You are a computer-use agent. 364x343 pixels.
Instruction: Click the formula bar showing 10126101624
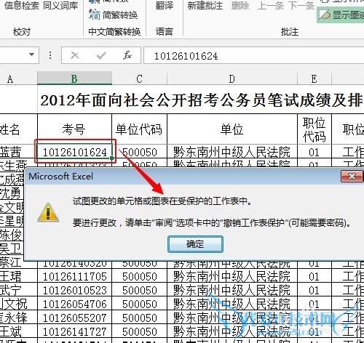tap(253, 56)
